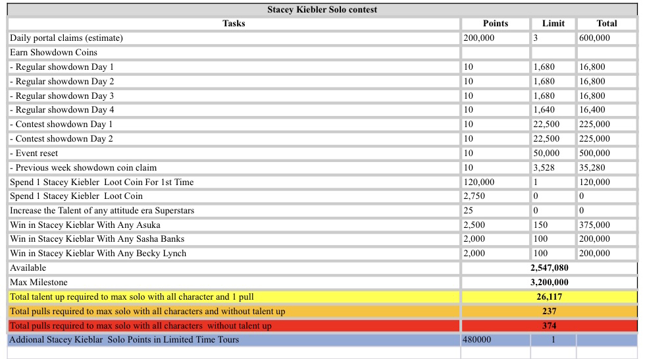
Task: Select the 25 points cell
Action: click(x=495, y=210)
